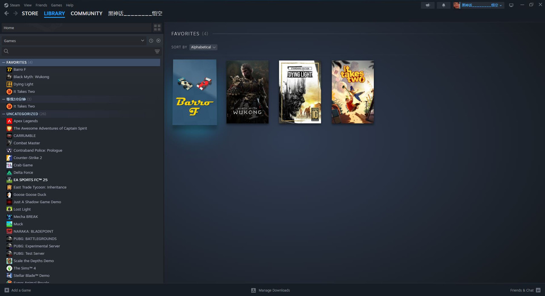The height and width of the screenshot is (296, 545).
Task: Click the Captain Spirit game icon
Action: (x=9, y=128)
